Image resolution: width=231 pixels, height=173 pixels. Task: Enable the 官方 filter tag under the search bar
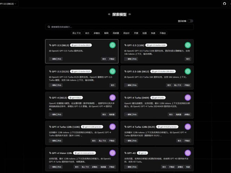87,33
